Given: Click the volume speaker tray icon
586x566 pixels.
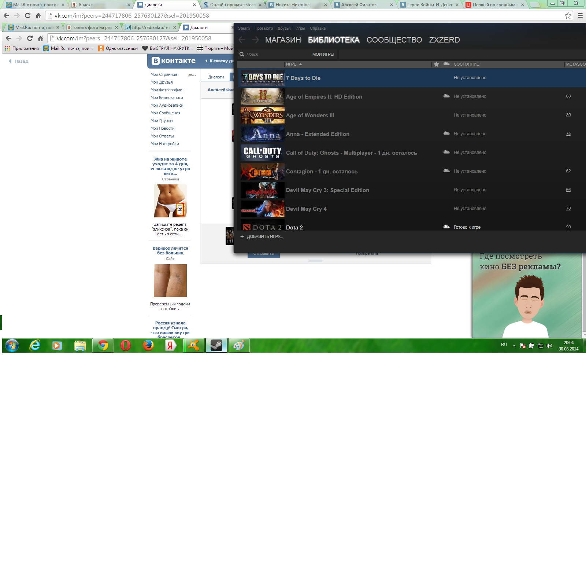Looking at the screenshot, I should 549,346.
